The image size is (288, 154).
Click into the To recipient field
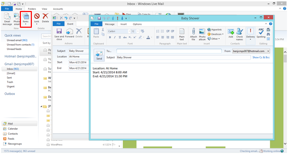169,51
